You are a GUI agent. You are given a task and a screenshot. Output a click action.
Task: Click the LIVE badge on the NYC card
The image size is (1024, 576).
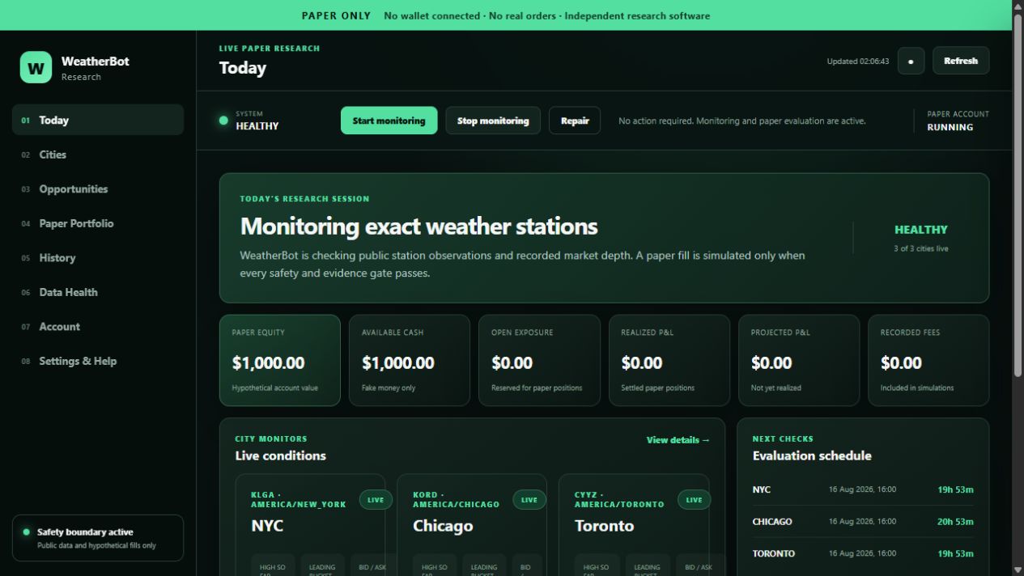coord(376,500)
